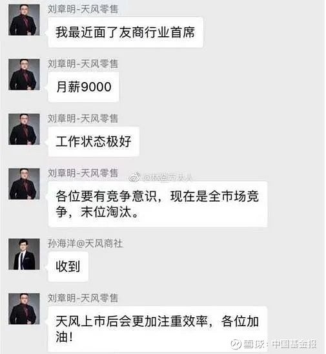This screenshot has width=326, height=354.
Task: Tap 孙海洋's profile avatar
Action: (24, 255)
